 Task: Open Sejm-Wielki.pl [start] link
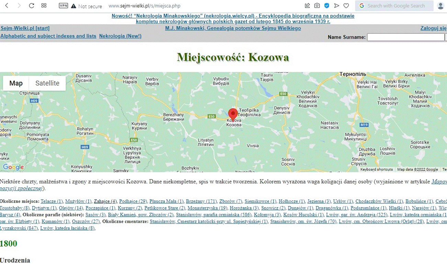(x=25, y=29)
